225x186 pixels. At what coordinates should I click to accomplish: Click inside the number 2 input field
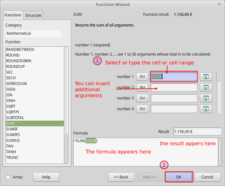174,87
